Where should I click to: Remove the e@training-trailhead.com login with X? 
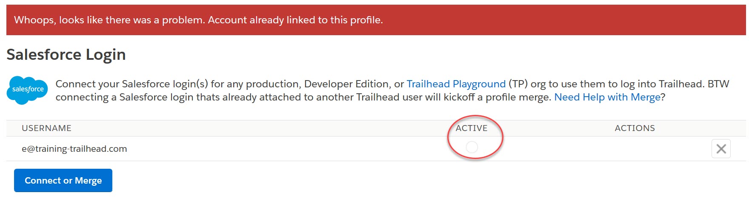click(x=721, y=149)
